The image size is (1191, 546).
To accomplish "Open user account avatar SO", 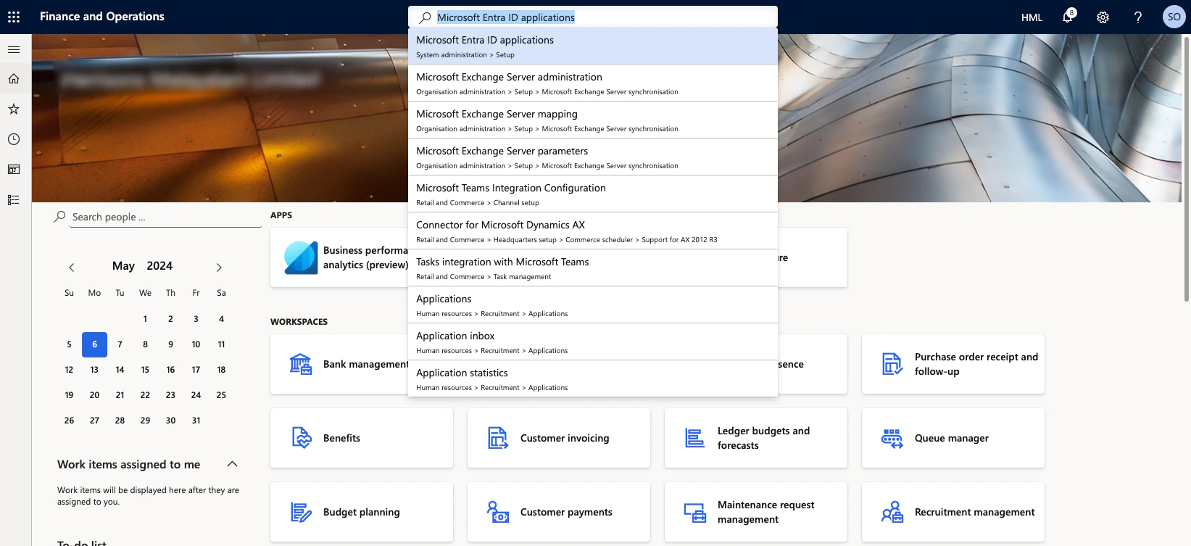I will coord(1174,17).
